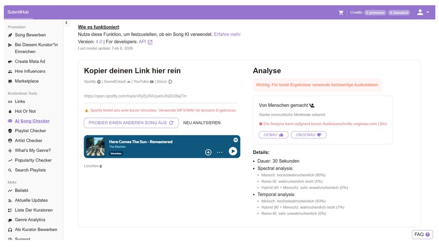This screenshot has height=247, width=439.
Task: Click the Wie es funktioniert heading
Action: pyautogui.click(x=98, y=27)
